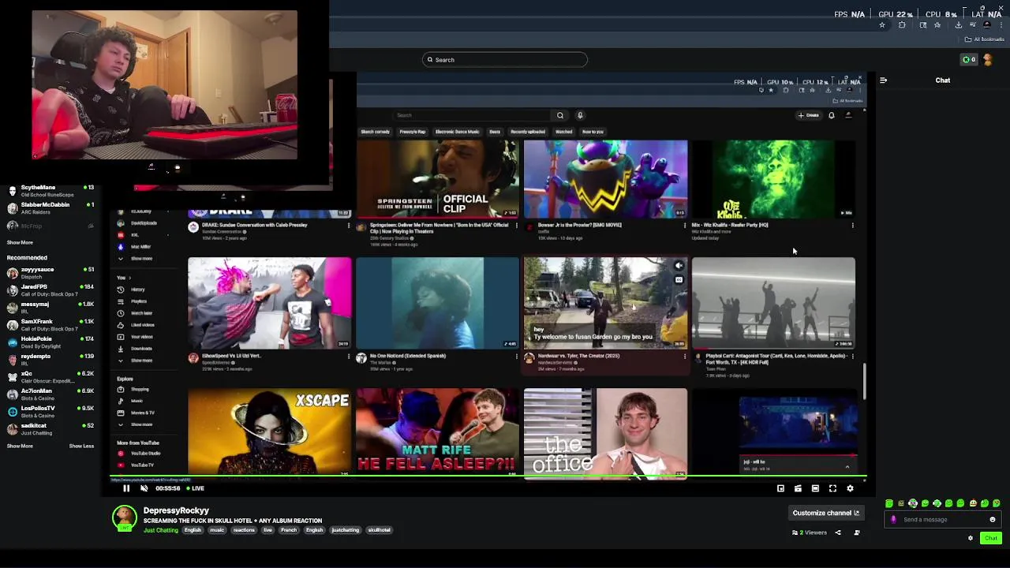
Task: Open the Twitch user avatar menu
Action: [988, 60]
